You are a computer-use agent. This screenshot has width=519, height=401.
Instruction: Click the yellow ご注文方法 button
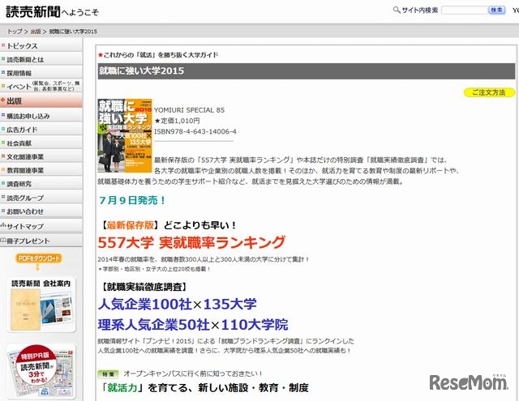click(x=489, y=92)
